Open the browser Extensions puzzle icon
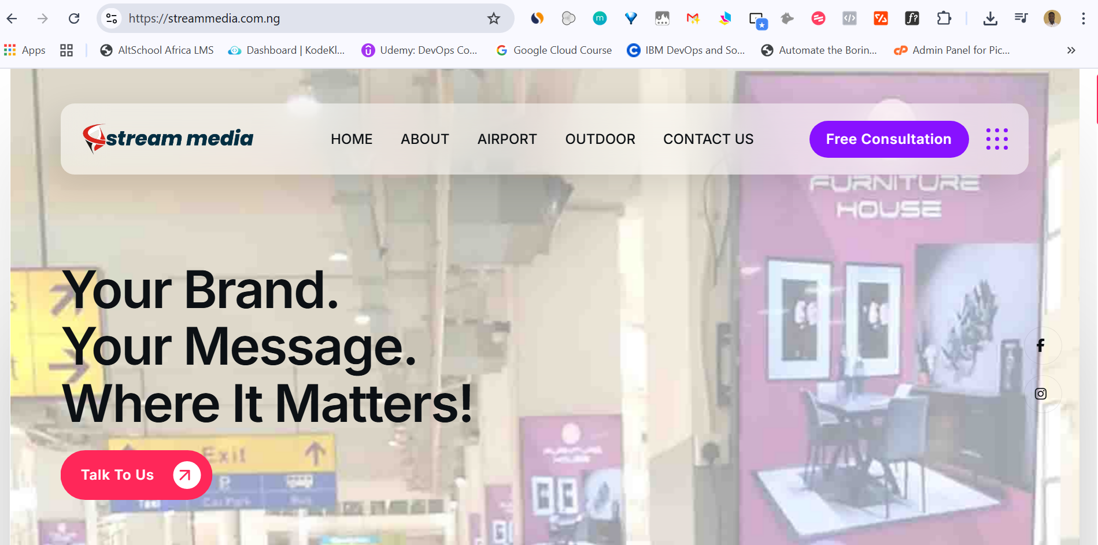 (x=944, y=18)
